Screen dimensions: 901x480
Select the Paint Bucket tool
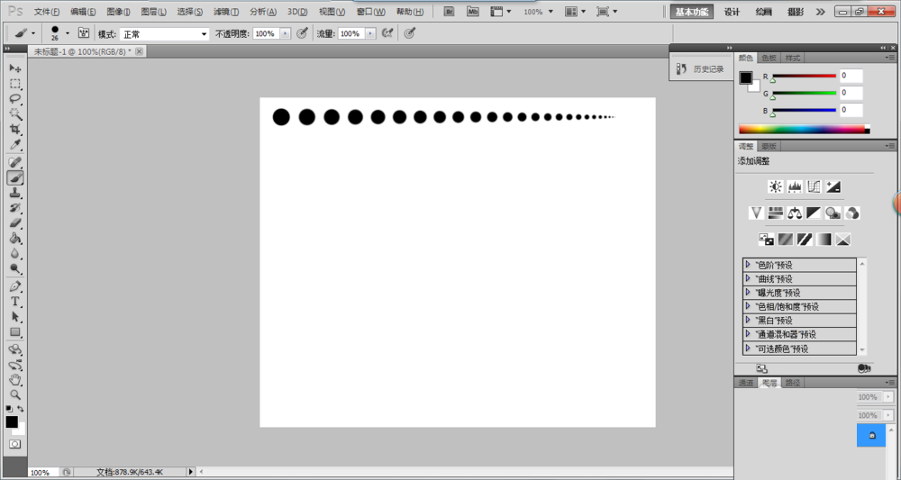pos(15,239)
